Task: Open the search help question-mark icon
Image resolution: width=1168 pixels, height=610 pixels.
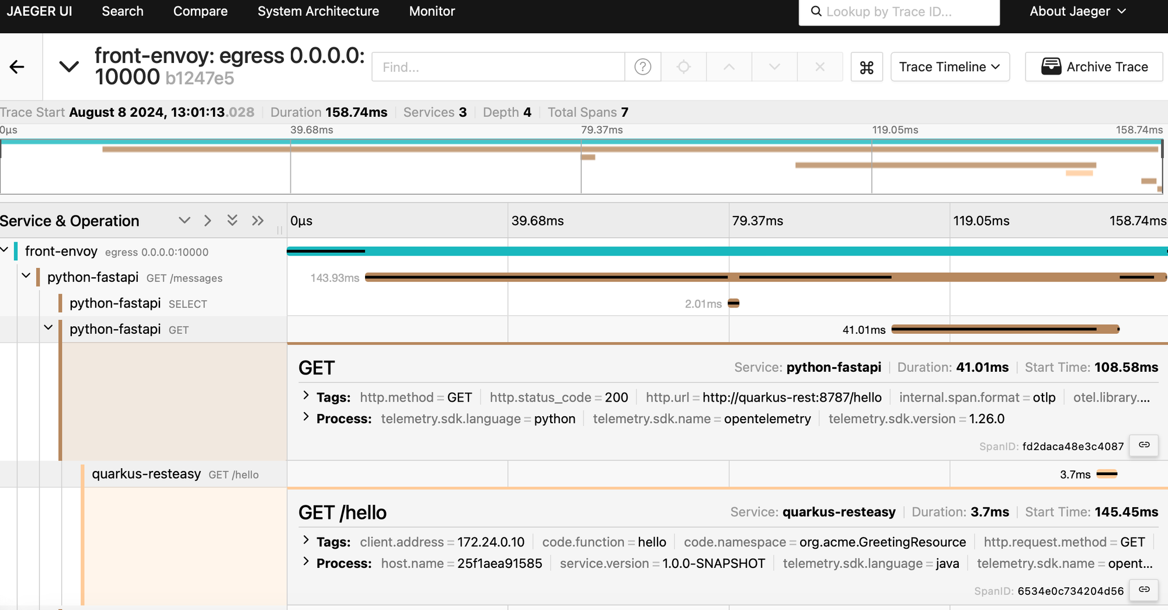Action: (642, 67)
